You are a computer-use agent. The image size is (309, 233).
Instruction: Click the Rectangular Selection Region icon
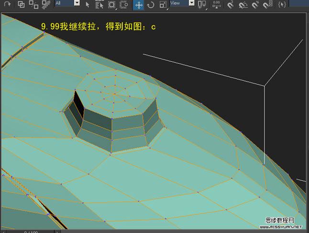[112, 4]
